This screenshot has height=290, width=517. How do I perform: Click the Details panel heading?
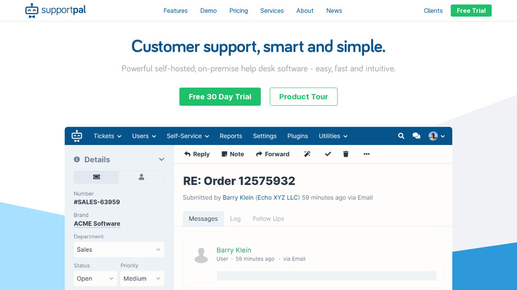97,159
